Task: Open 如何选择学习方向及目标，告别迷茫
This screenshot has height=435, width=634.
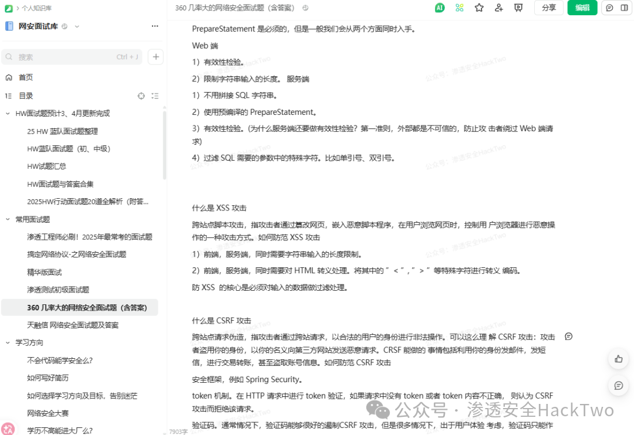Action: pyautogui.click(x=82, y=396)
